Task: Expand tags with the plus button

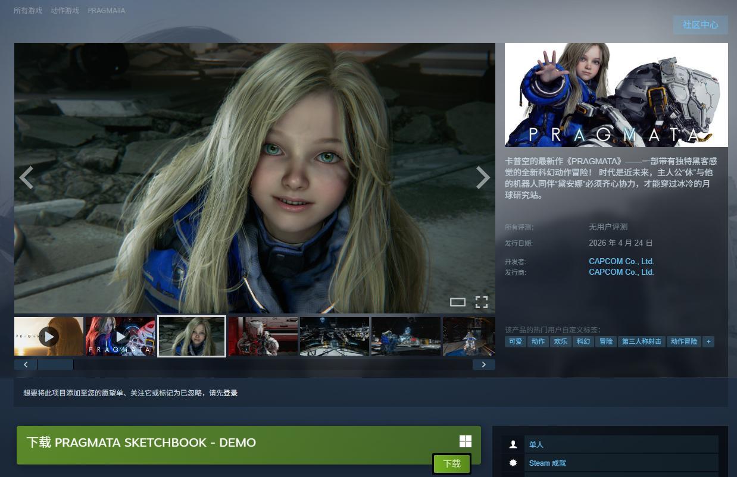Action: coord(708,341)
